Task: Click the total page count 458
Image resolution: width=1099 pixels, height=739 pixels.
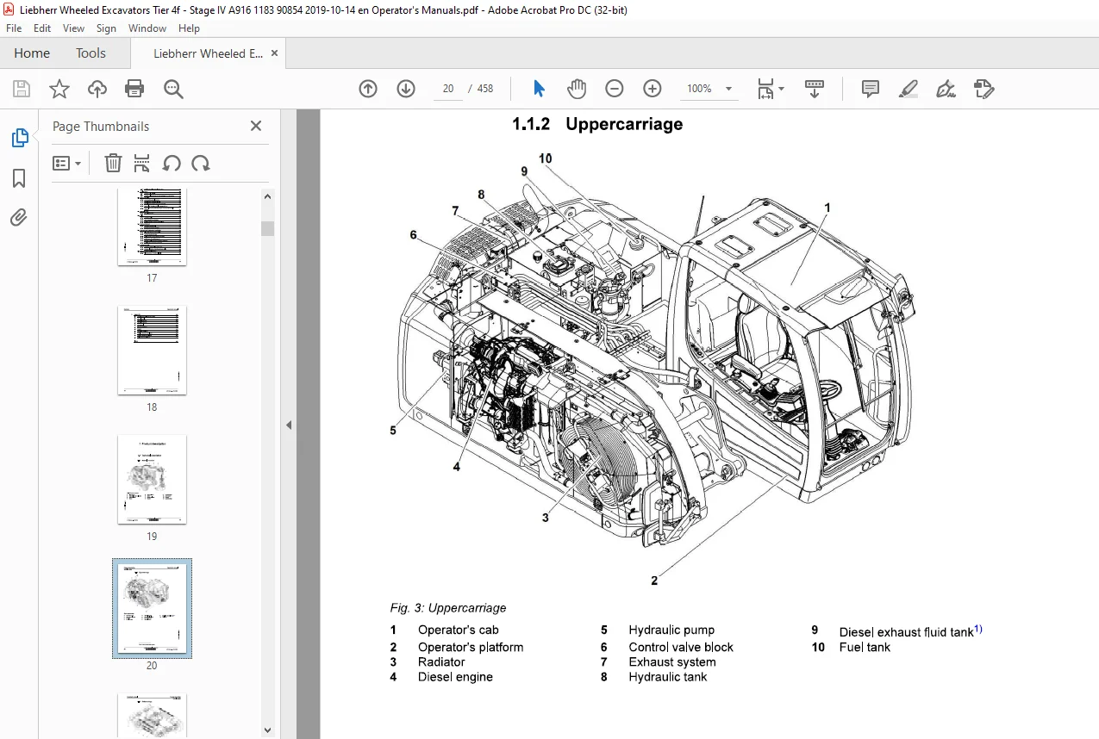Action: (484, 89)
